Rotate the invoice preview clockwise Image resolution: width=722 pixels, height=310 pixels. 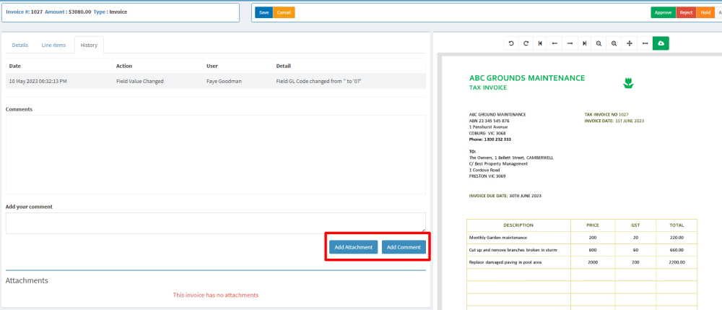pos(526,43)
